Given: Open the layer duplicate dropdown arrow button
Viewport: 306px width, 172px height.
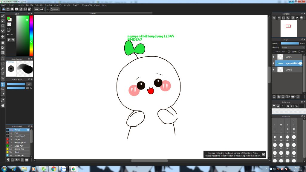Looking at the screenshot, I should click(288, 96).
